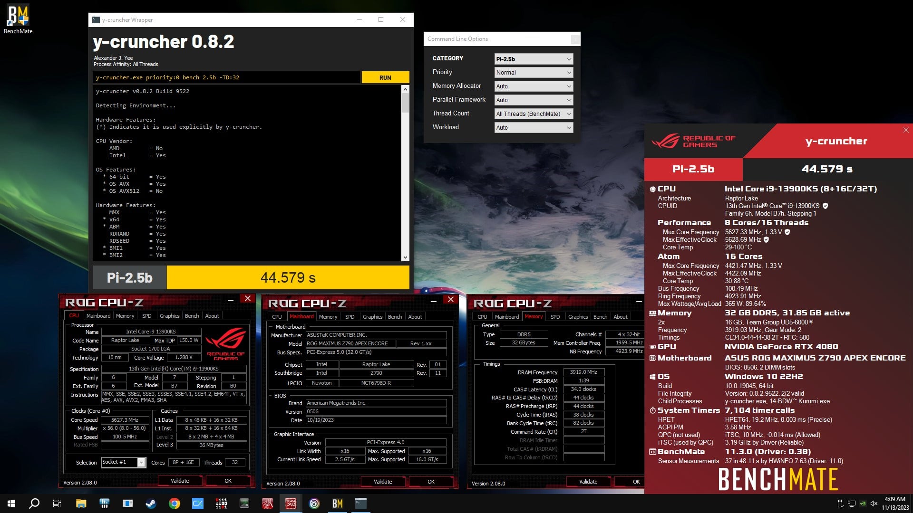This screenshot has width=913, height=513.
Task: Click OK in the Processor CPU-Z window
Action: (x=228, y=481)
